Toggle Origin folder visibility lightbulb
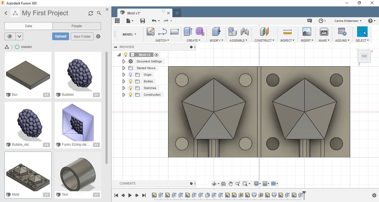Screen dimensions: 379x202 coord(131,75)
